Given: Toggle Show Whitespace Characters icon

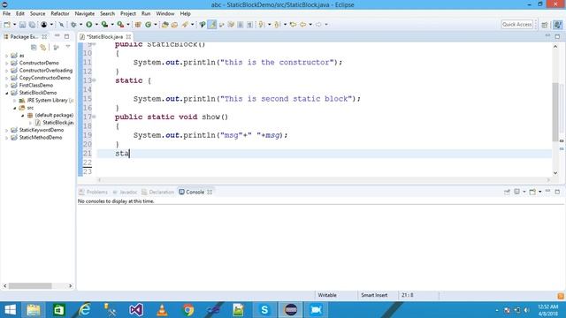Looking at the screenshot, I should (249, 25).
